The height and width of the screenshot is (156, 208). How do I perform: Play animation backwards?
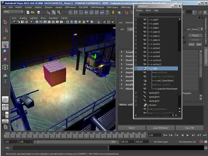(x=182, y=135)
